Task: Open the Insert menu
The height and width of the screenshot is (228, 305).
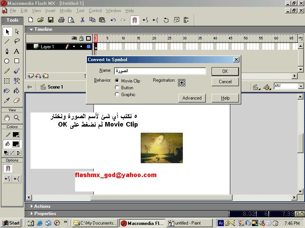Action: coord(50,11)
